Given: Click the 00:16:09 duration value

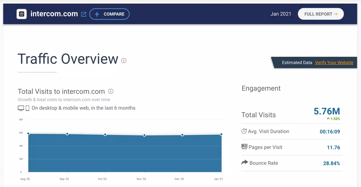Looking at the screenshot, I should coord(330,132).
